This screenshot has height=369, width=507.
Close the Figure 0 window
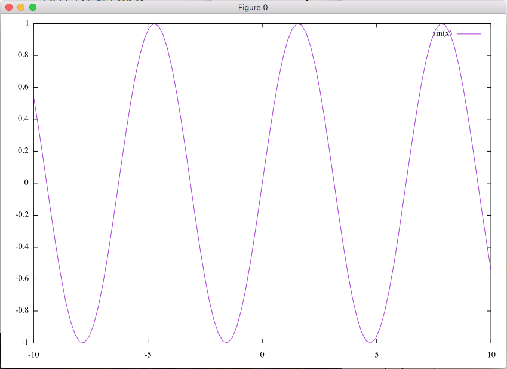click(9, 7)
